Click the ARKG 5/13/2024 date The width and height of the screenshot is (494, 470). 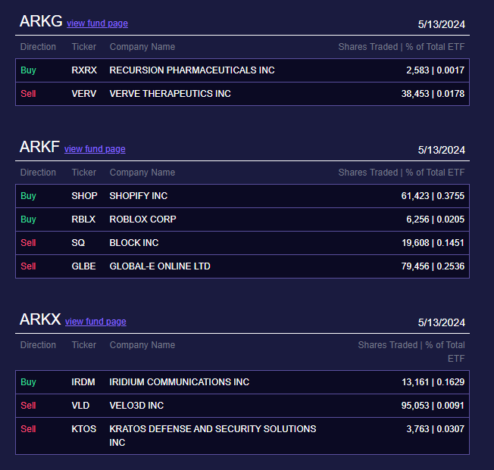pyautogui.click(x=442, y=24)
